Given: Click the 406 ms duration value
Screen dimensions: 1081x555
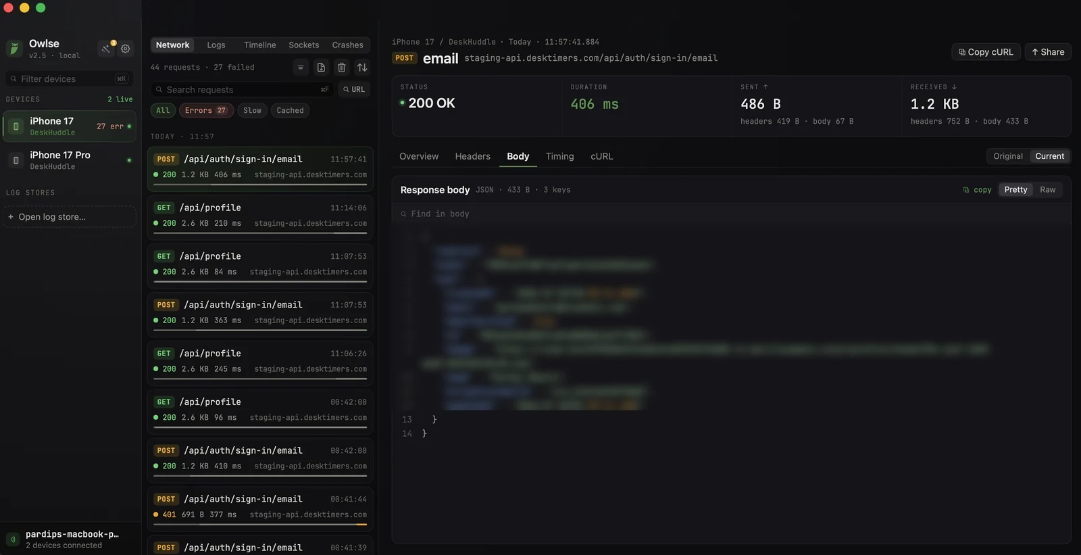Looking at the screenshot, I should coord(595,104).
